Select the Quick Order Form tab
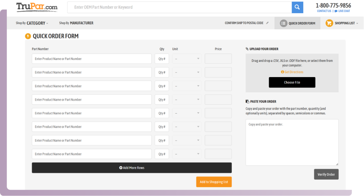Viewport: 364px width, 196px height. tap(301, 23)
